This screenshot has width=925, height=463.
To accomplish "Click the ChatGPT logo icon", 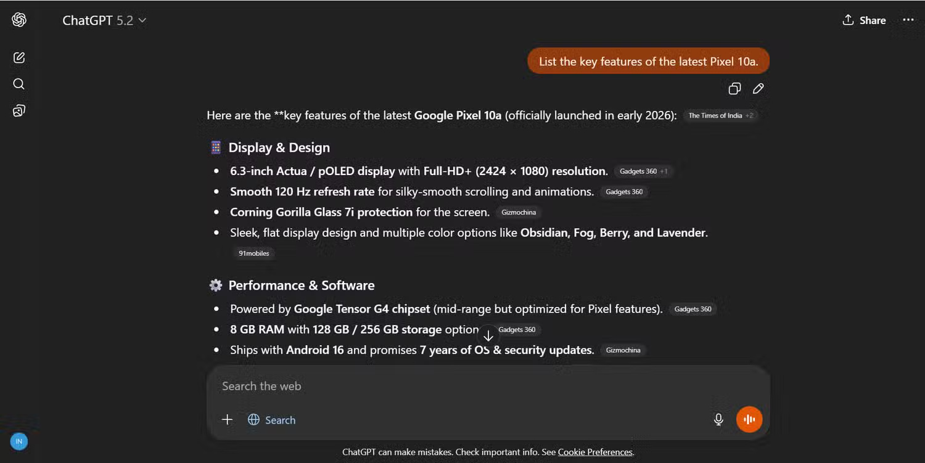I will 18,19.
